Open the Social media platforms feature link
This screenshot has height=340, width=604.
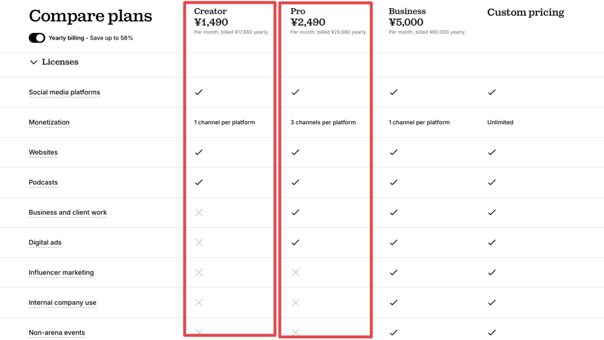(x=64, y=92)
